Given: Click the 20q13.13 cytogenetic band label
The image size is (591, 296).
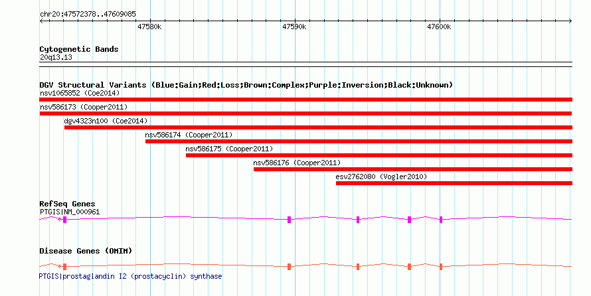Looking at the screenshot, I should [56, 57].
